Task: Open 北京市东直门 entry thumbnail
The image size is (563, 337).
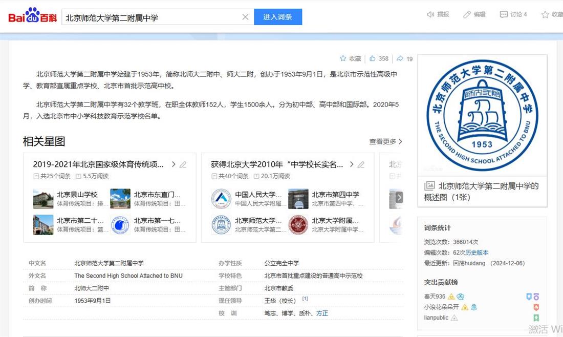Action: pos(120,199)
